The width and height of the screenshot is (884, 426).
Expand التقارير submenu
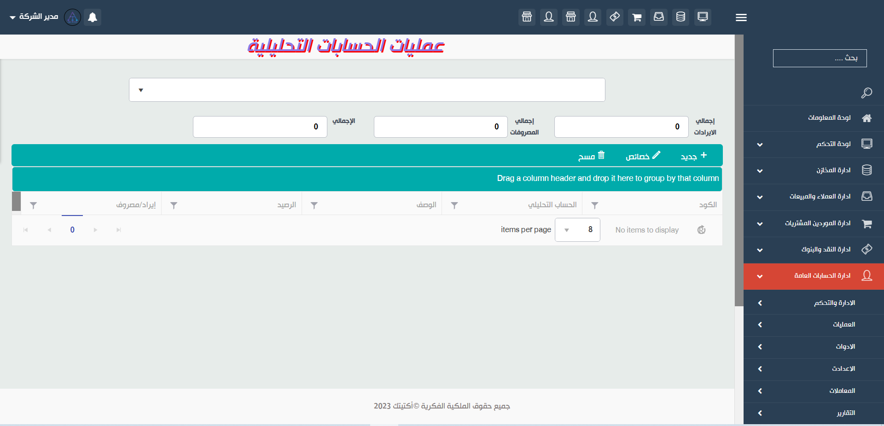pyautogui.click(x=814, y=413)
